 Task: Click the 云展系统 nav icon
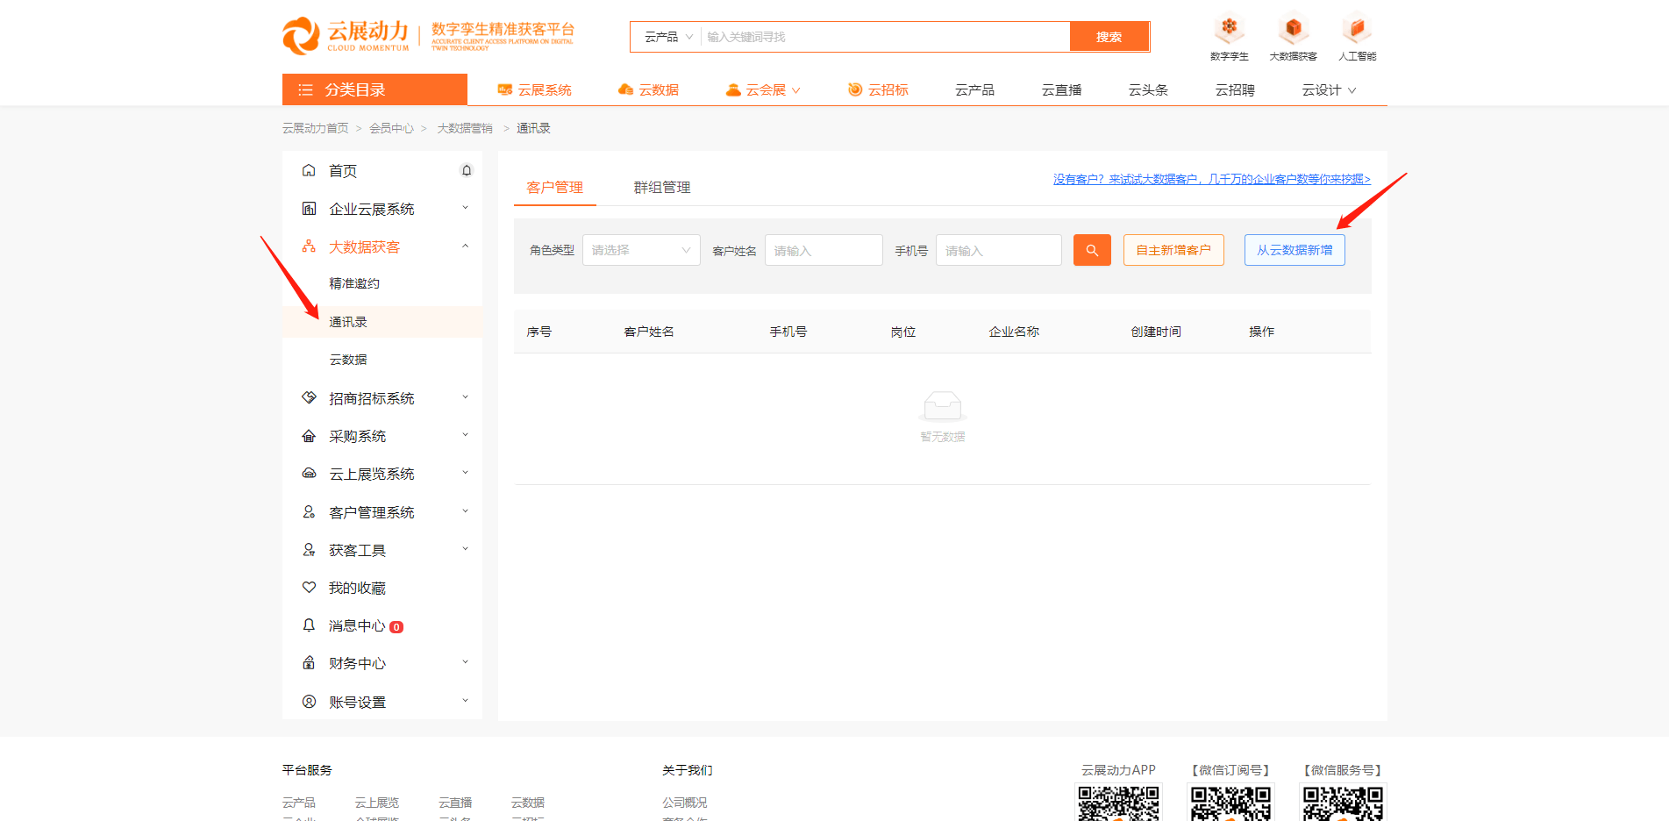tap(505, 89)
